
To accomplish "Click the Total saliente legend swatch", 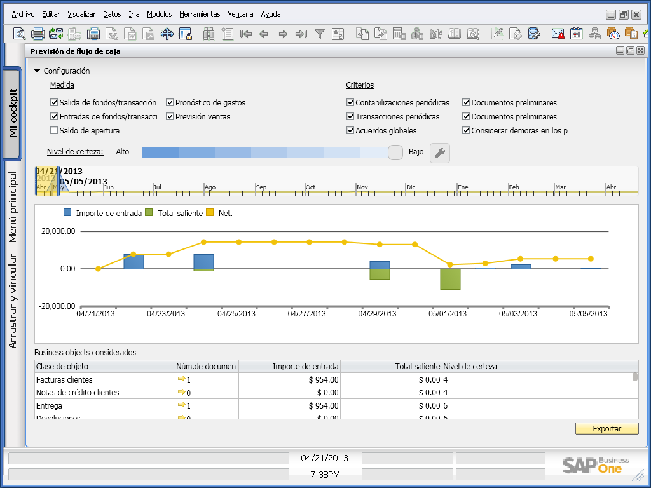I will (149, 212).
